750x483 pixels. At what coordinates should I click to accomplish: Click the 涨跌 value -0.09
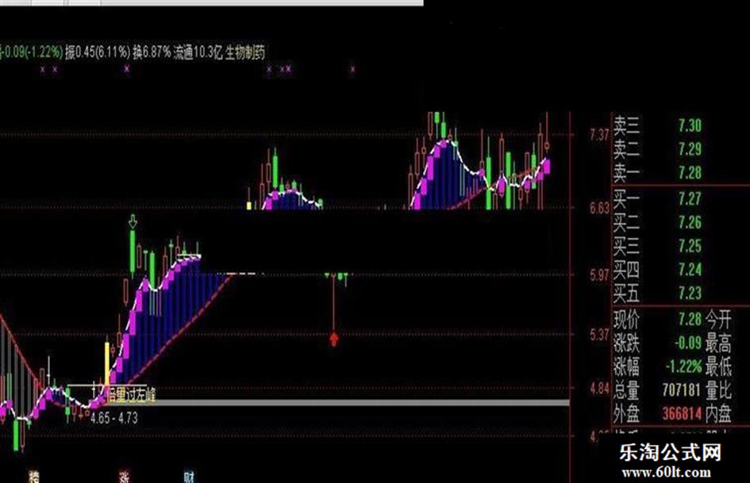click(688, 343)
